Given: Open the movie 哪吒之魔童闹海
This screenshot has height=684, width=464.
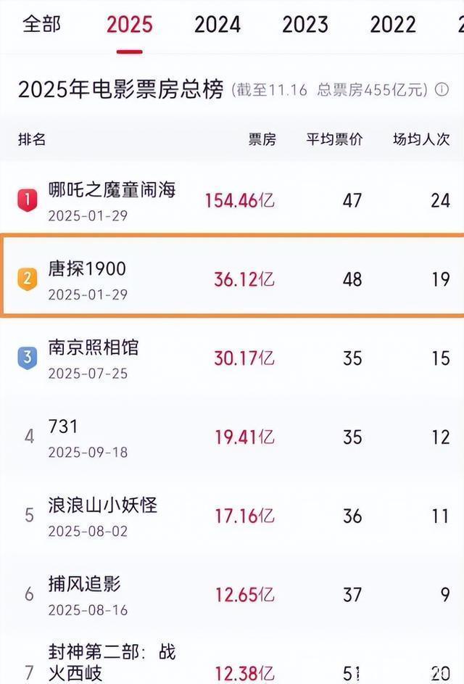Looking at the screenshot, I should coord(112,189).
